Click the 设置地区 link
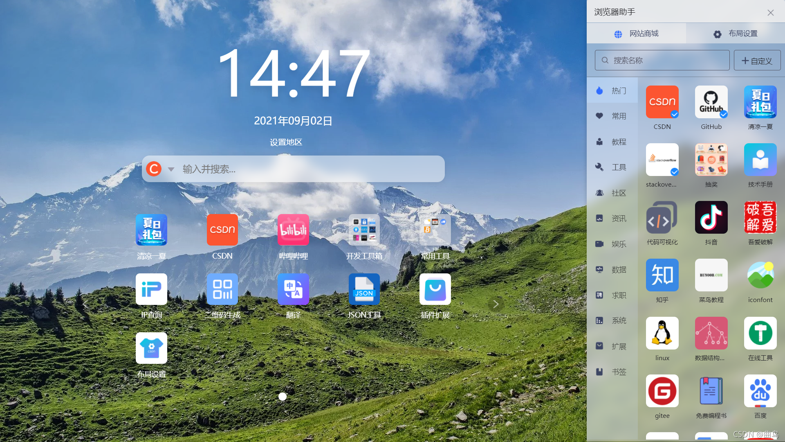This screenshot has height=442, width=785. pos(286,142)
